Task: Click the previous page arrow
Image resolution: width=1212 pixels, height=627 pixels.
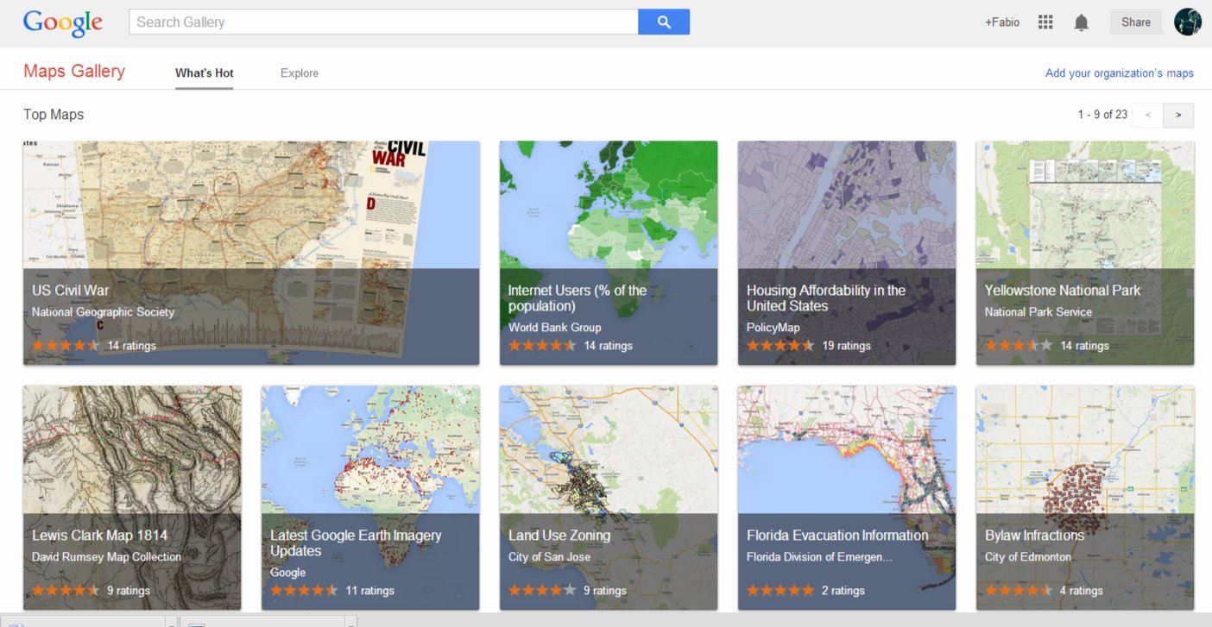Action: 1147,115
